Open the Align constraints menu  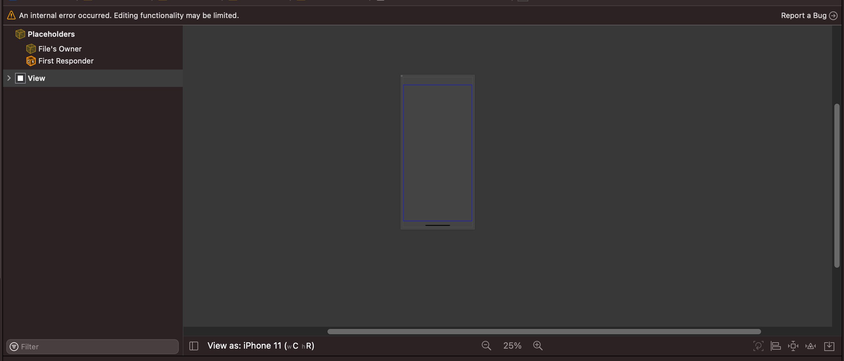[776, 346]
